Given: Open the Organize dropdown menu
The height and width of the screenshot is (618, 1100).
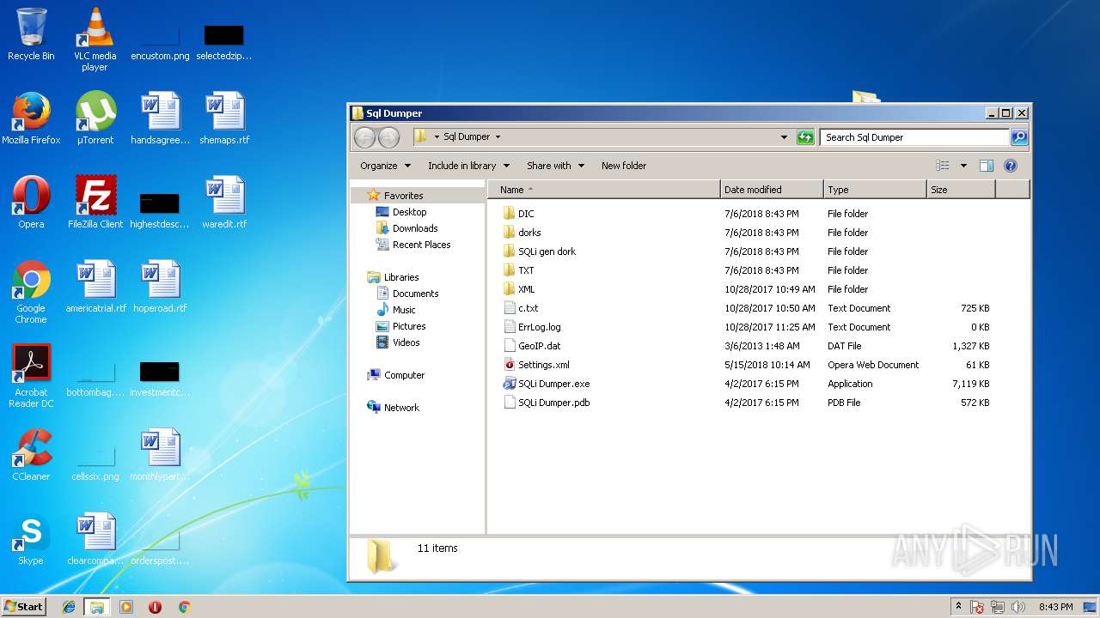Looking at the screenshot, I should click(x=385, y=166).
